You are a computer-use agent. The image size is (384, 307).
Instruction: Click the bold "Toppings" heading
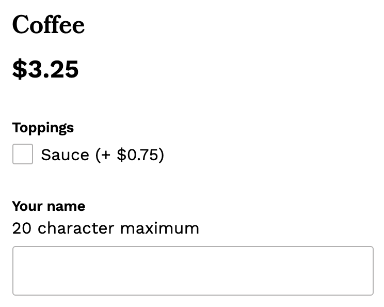(x=43, y=128)
